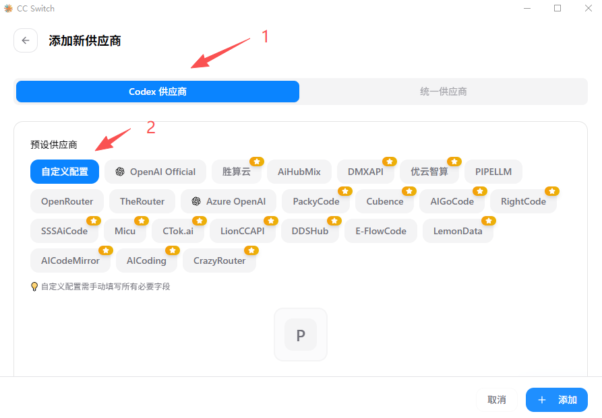The image size is (602, 418).
Task: Choose TheRouter provider chip
Action: pos(142,201)
